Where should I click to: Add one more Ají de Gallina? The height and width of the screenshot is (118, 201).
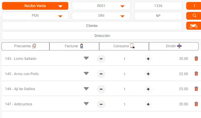148,89
